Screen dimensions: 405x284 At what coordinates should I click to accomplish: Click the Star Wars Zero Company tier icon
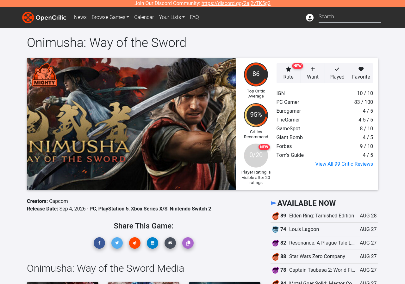tap(276, 257)
